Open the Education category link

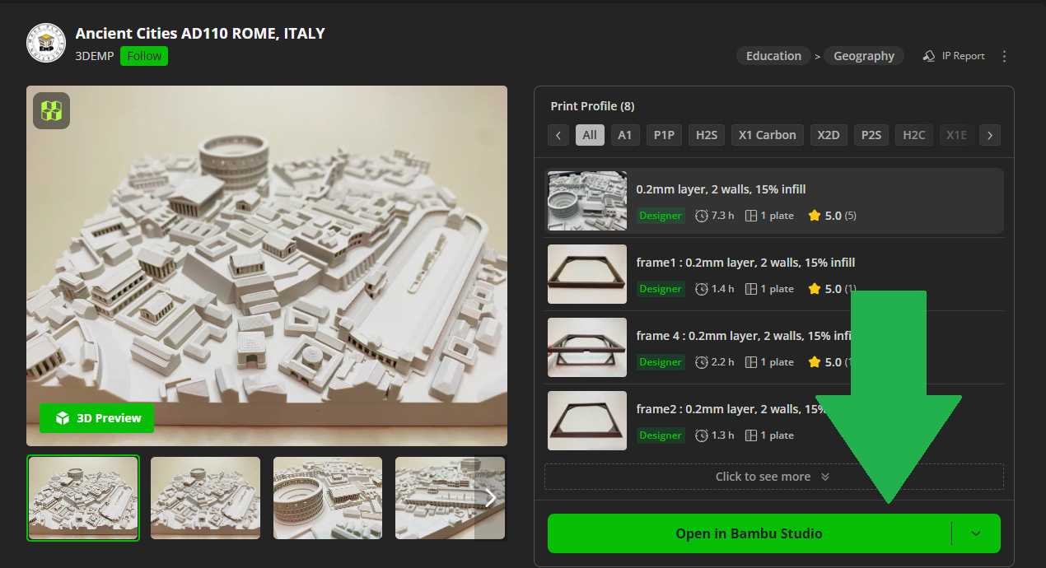pyautogui.click(x=773, y=56)
